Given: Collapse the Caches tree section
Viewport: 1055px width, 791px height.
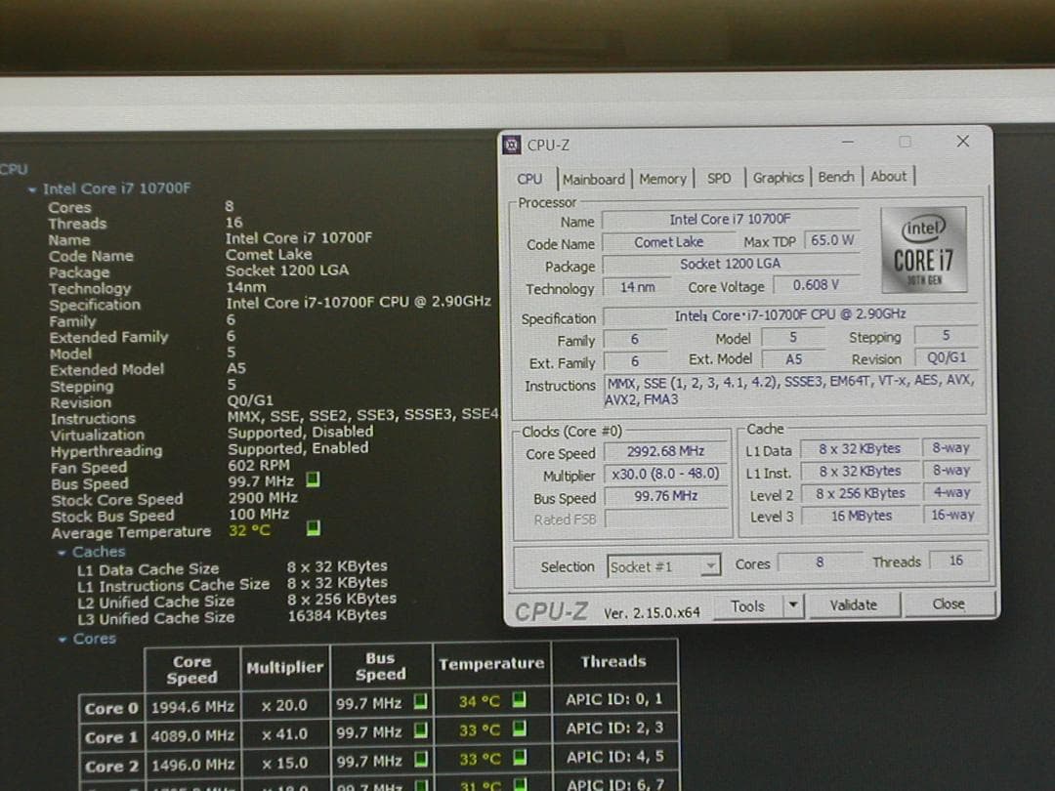Looking at the screenshot, I should pos(61,551).
